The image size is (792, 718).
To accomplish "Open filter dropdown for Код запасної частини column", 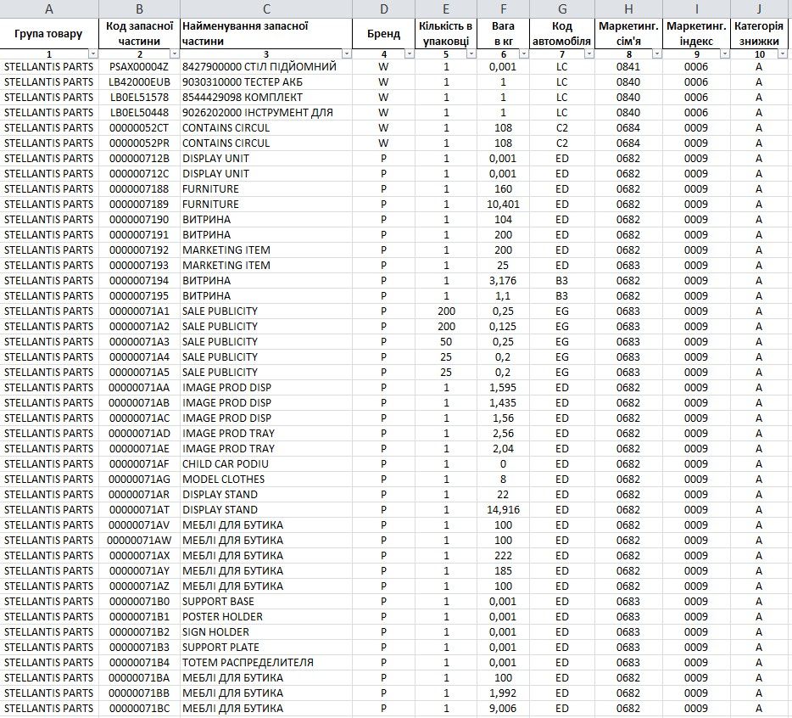I will click(173, 54).
